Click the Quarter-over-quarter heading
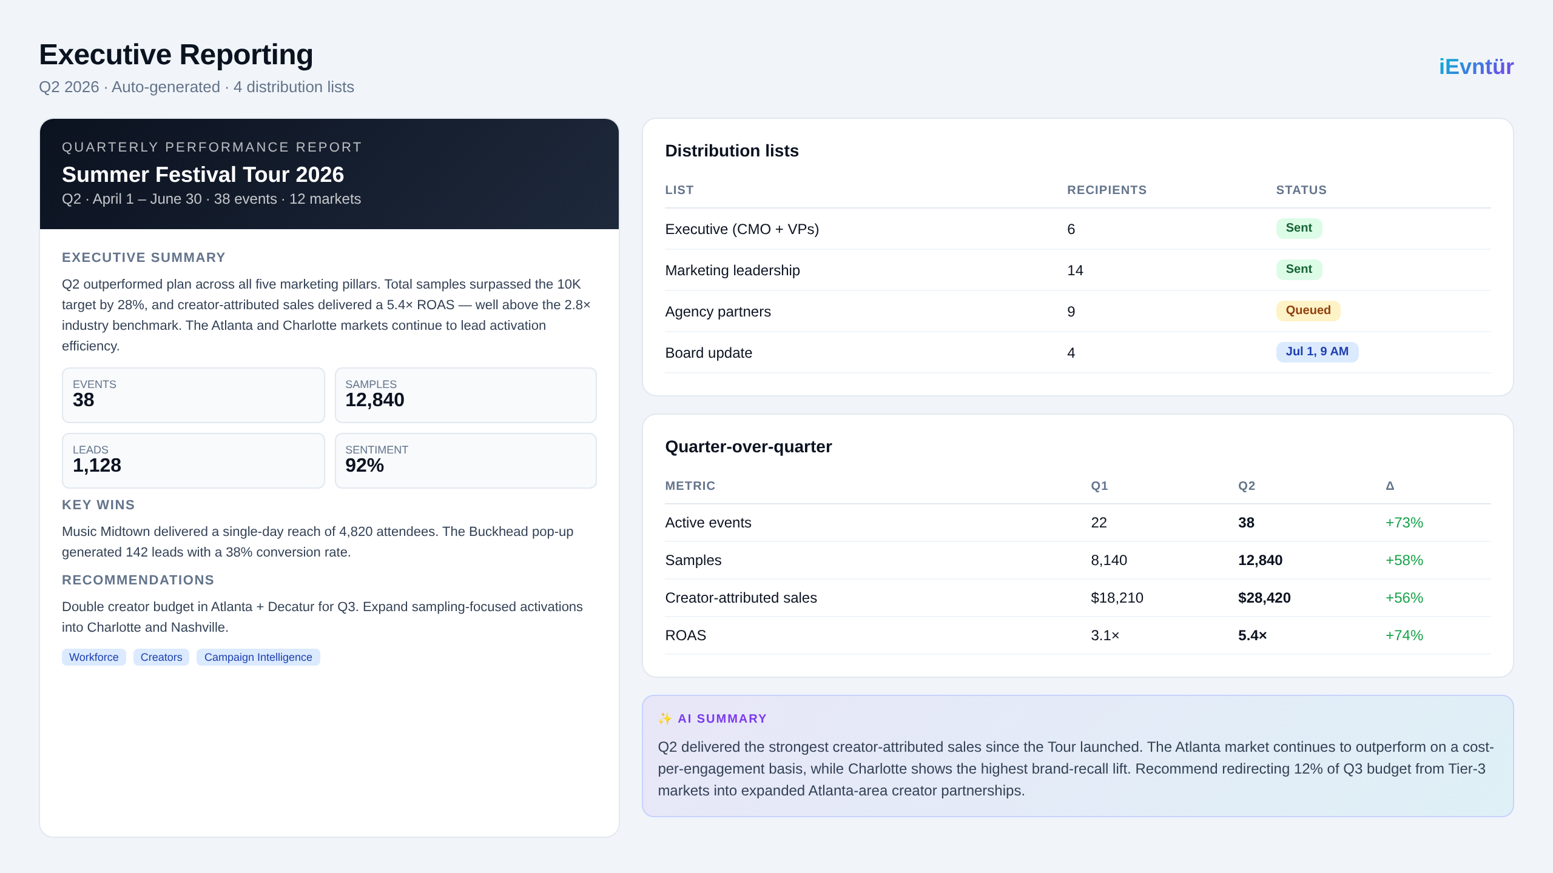This screenshot has width=1553, height=873. 748,447
